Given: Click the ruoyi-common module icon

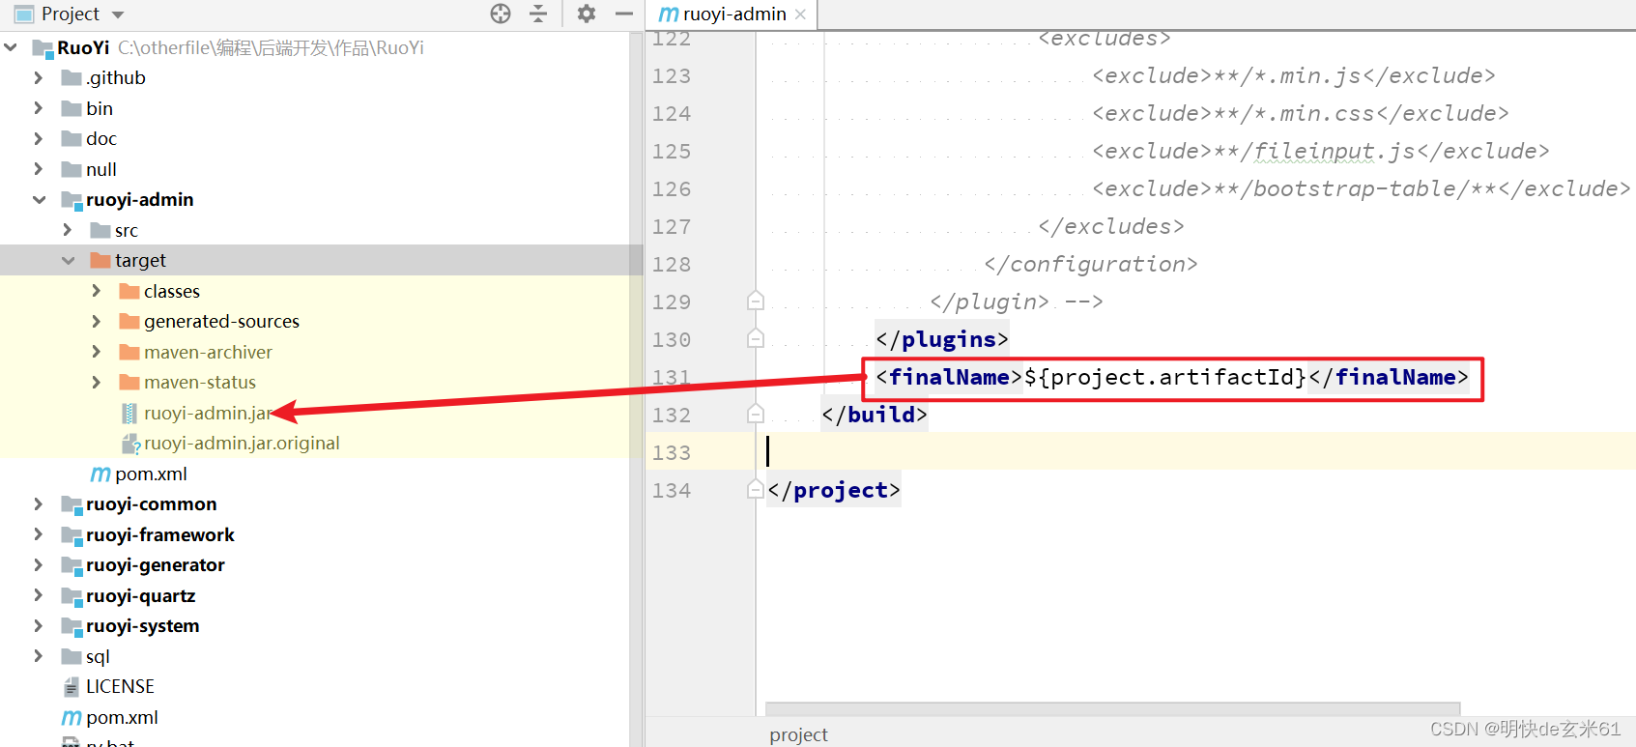Looking at the screenshot, I should click(72, 504).
